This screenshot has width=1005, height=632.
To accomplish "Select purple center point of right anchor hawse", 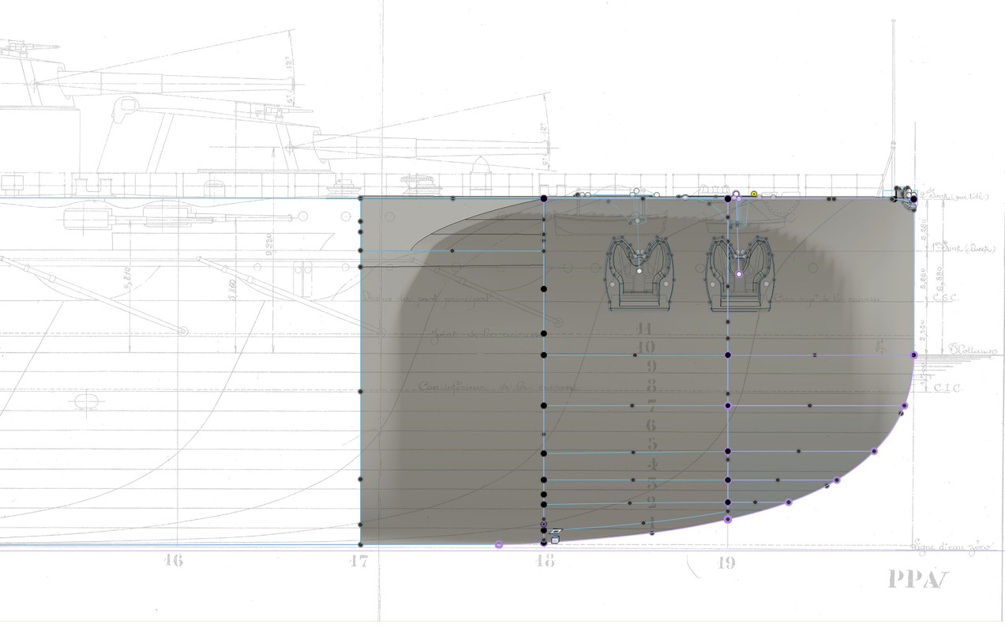I will (739, 274).
